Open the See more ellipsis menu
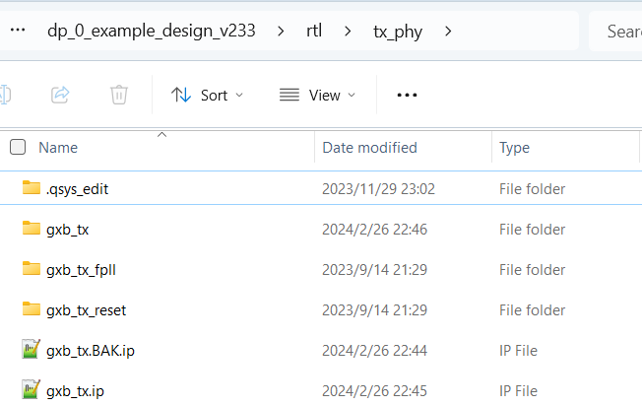The image size is (642, 406). (x=407, y=95)
